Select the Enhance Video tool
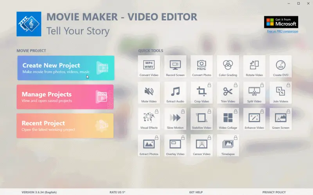The width and height of the screenshot is (313, 195). 254,119
